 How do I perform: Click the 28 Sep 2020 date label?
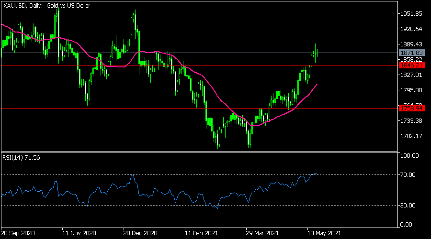click(18, 234)
